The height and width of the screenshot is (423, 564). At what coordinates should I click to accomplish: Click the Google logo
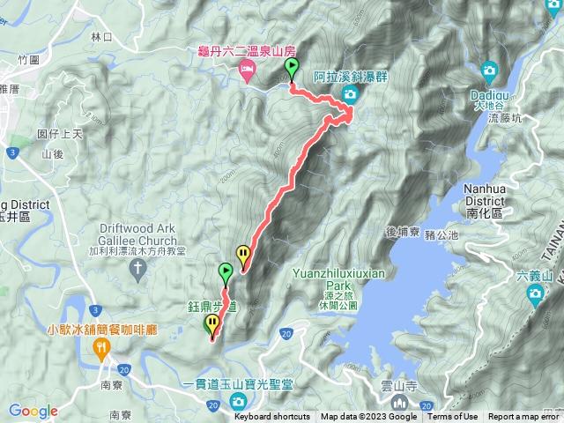pyautogui.click(x=33, y=411)
